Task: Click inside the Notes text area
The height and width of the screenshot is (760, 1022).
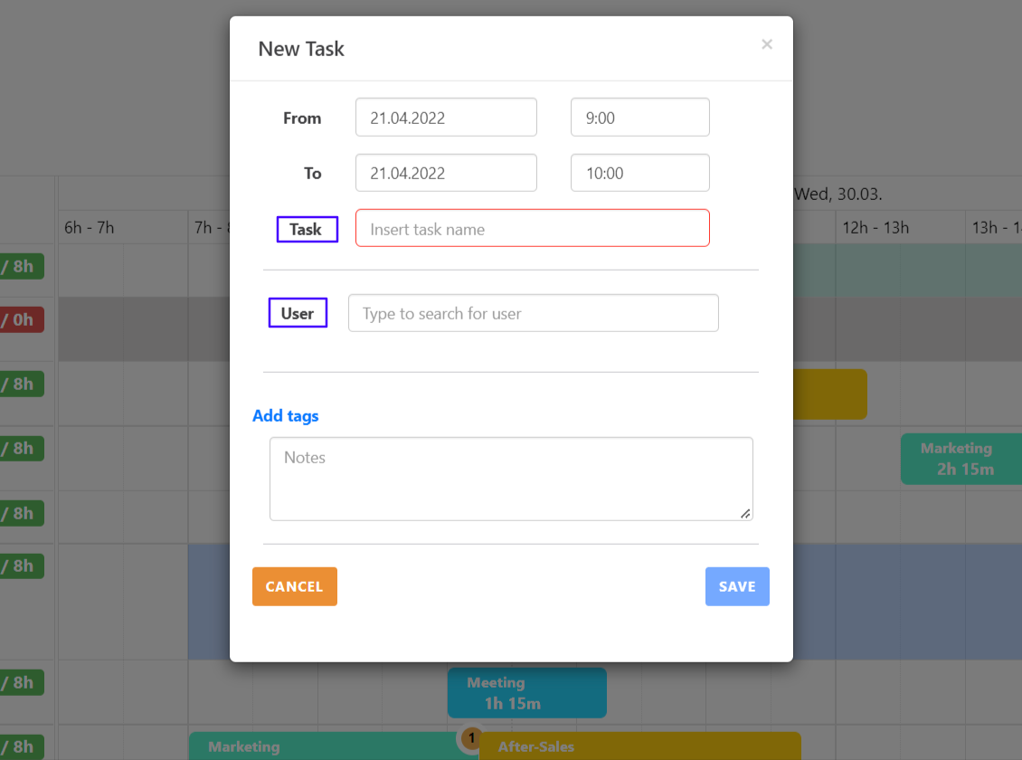Action: (511, 479)
